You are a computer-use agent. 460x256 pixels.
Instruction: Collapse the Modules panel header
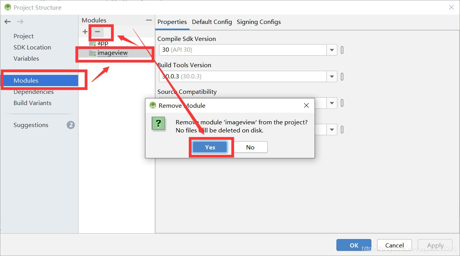pyautogui.click(x=149, y=20)
